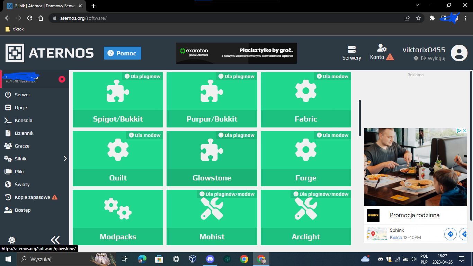Screen dimensions: 473x266
Task: Click the Glowstone label
Action: pyautogui.click(x=212, y=178)
